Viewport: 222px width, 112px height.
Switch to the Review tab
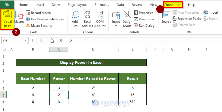137,5
